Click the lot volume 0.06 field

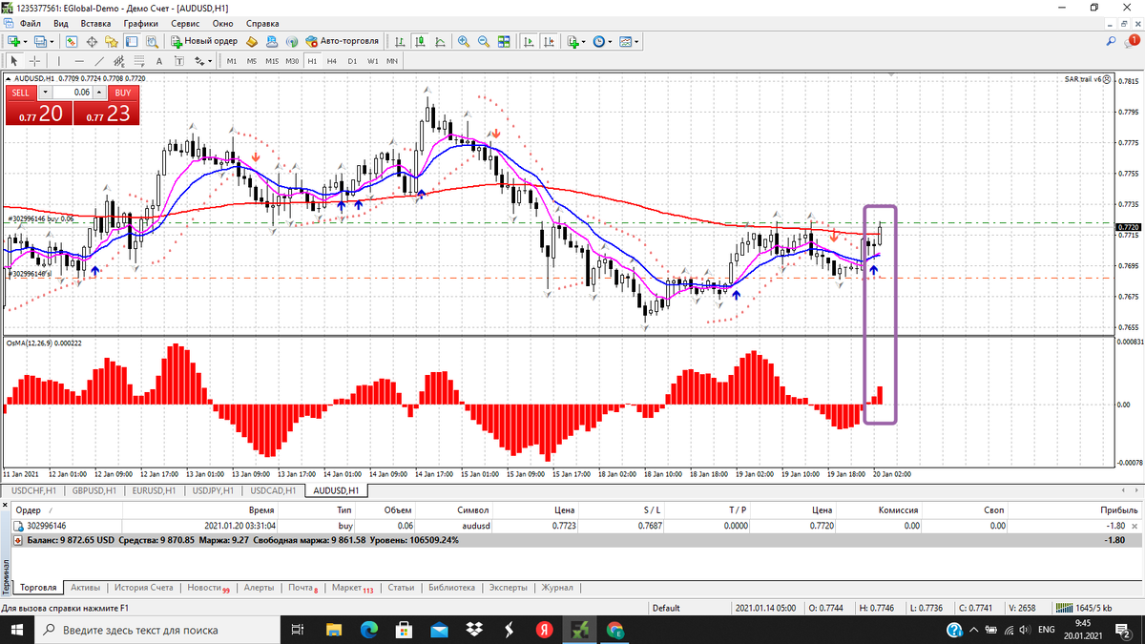(73, 93)
